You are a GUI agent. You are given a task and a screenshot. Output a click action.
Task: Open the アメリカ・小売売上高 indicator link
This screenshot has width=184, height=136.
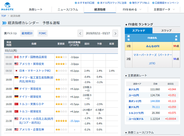click(x=36, y=121)
